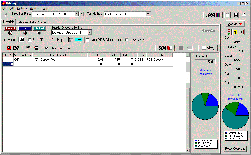Click green Profit swatch in Job Total legend
251x155 pixels.
[226, 136]
